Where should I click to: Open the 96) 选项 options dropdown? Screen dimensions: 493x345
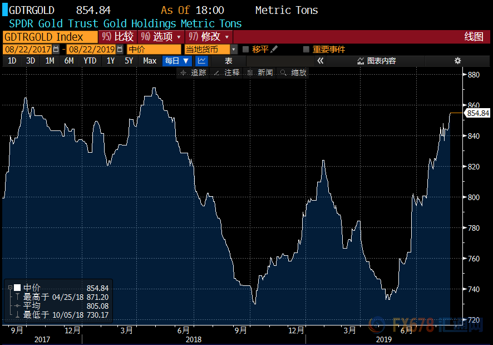coord(161,37)
